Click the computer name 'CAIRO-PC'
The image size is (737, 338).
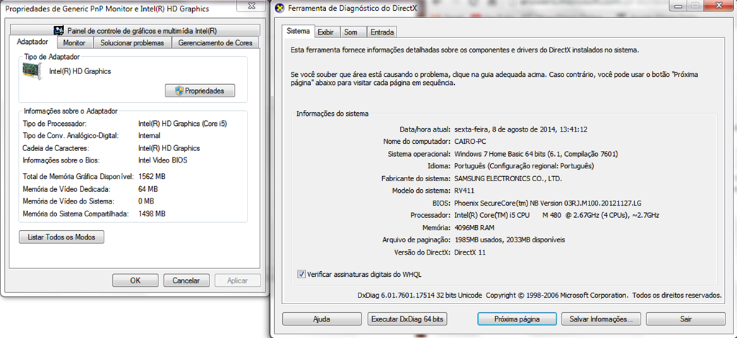pos(470,141)
